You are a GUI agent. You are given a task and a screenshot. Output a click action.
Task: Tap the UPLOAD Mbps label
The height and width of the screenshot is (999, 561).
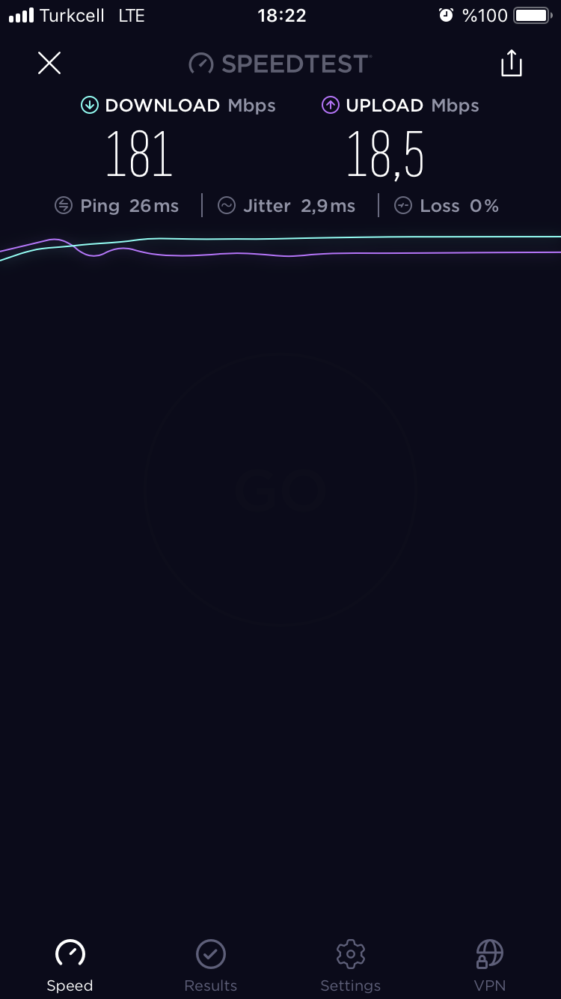412,106
